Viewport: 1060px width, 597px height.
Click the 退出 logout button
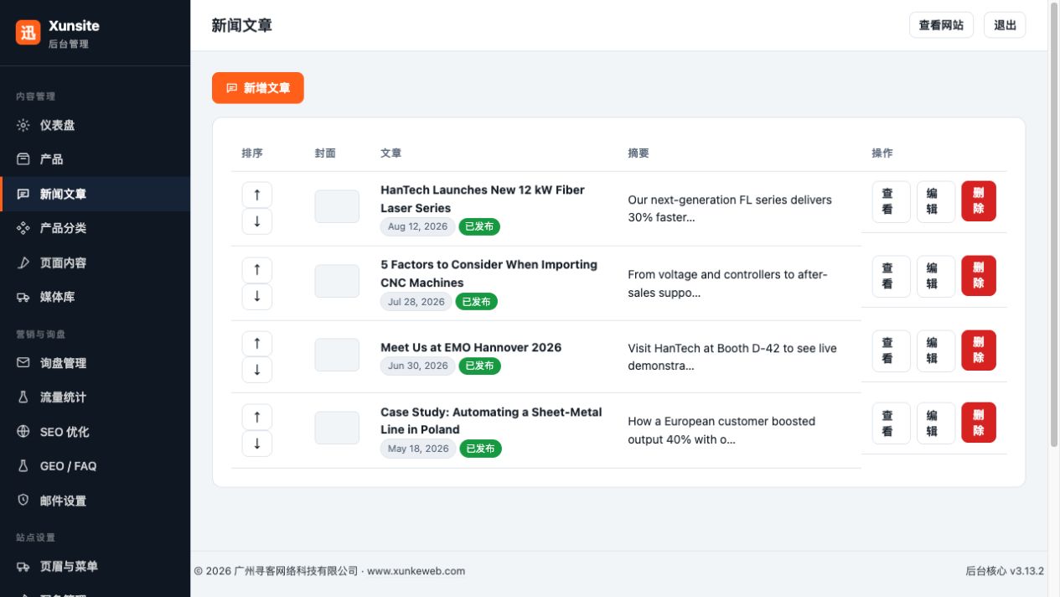tap(1005, 25)
